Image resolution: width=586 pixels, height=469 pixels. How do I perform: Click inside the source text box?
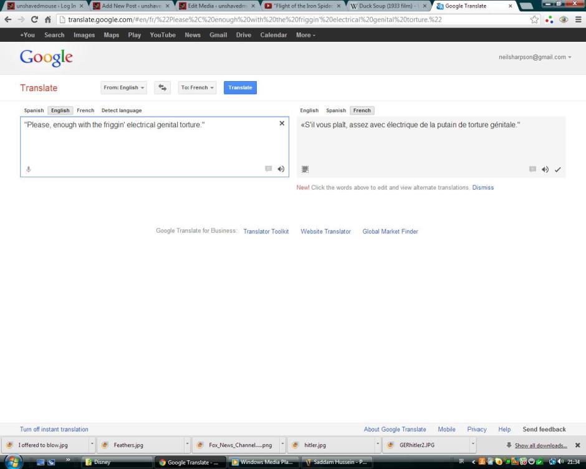[150, 147]
